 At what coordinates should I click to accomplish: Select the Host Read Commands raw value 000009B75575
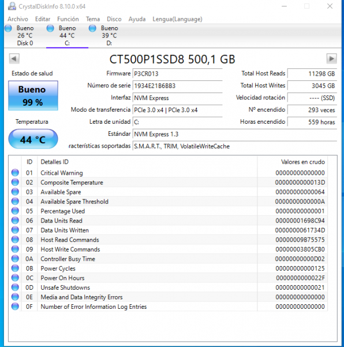(300, 239)
